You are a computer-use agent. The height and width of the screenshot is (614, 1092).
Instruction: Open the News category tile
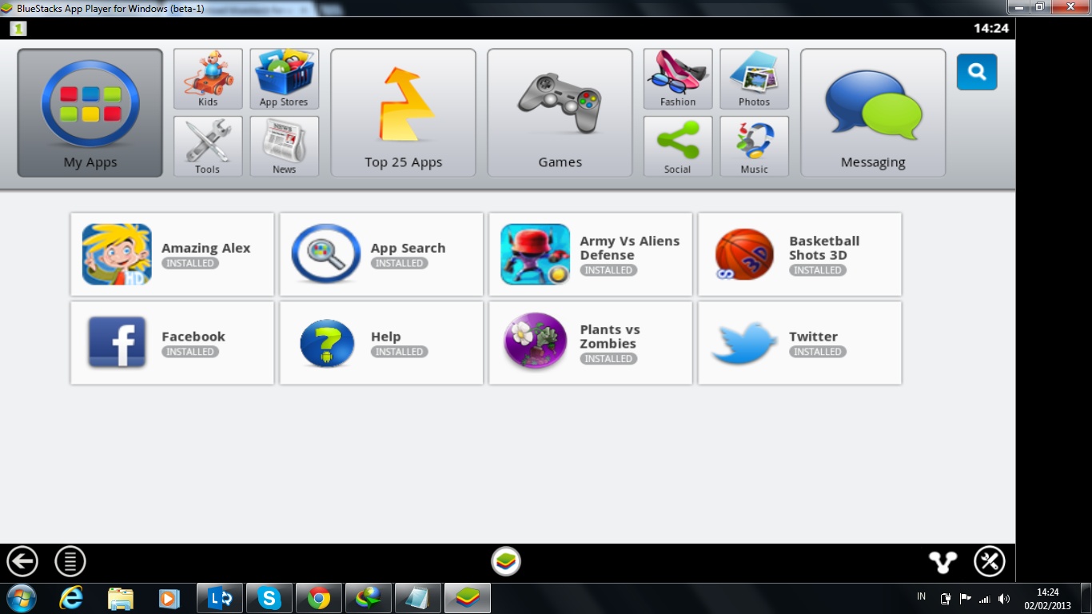284,146
